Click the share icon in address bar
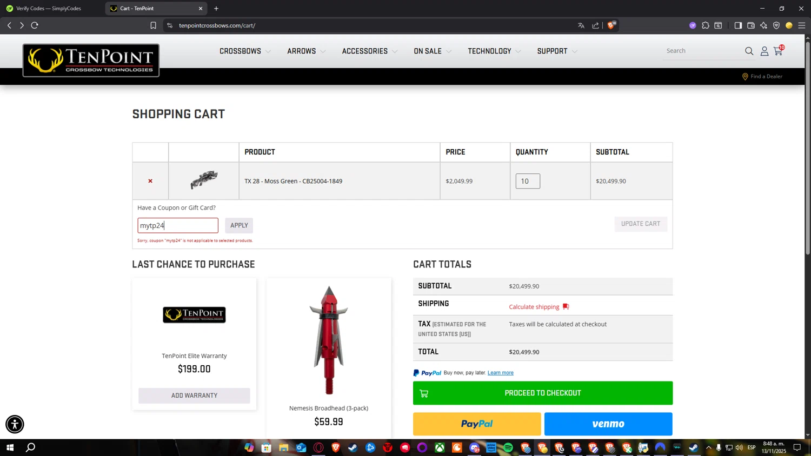Image resolution: width=811 pixels, height=456 pixels. tap(595, 25)
